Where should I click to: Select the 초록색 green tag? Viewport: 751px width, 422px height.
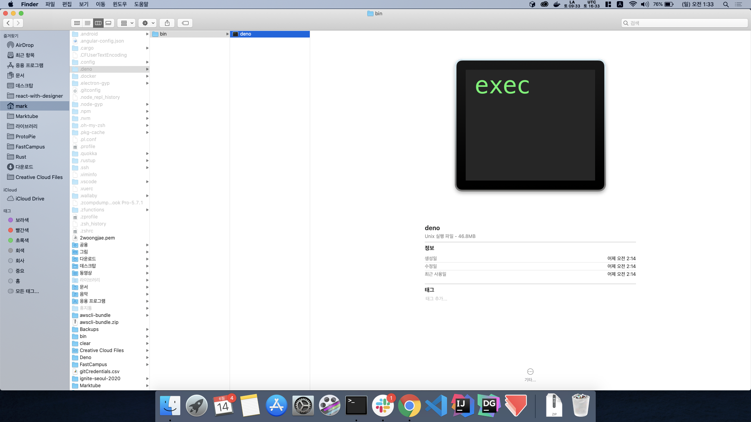22,240
